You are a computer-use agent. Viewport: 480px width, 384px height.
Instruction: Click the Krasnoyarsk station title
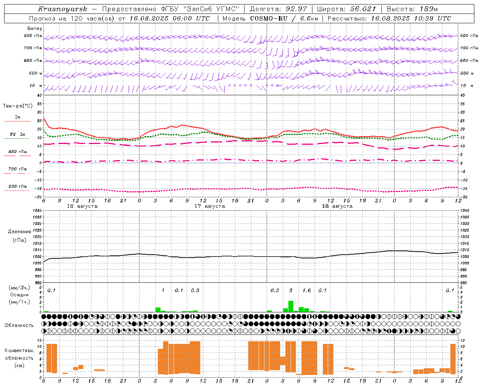(x=62, y=9)
